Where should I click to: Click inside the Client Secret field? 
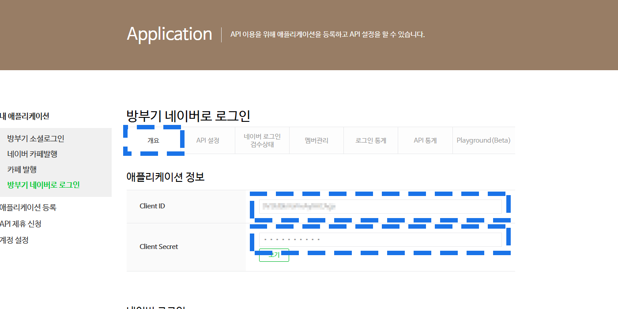(381, 240)
